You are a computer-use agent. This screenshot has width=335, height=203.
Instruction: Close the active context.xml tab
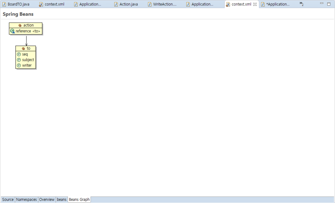pyautogui.click(x=255, y=4)
